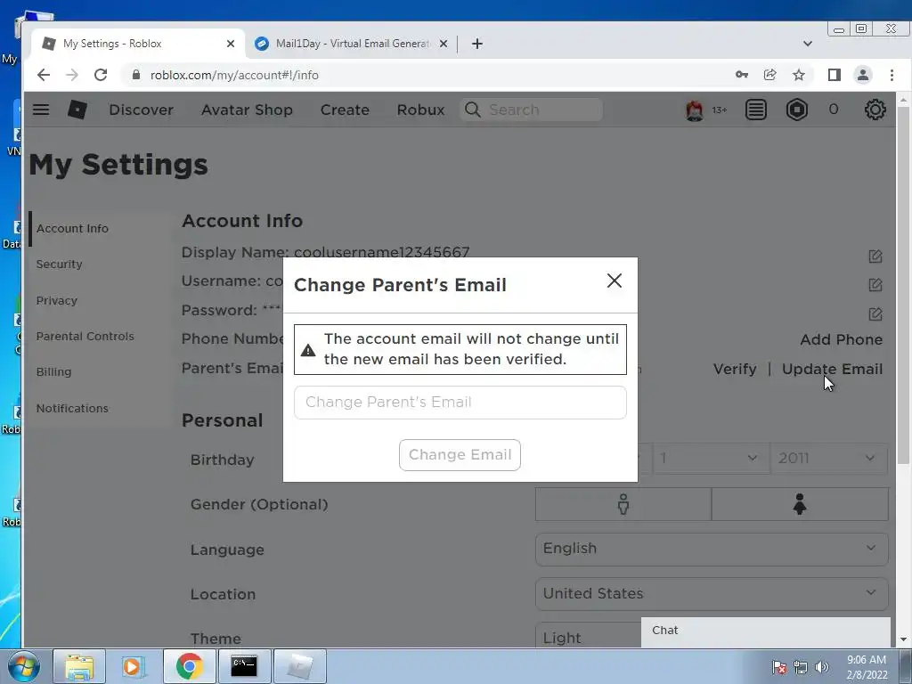Click the share page icon

pyautogui.click(x=770, y=75)
